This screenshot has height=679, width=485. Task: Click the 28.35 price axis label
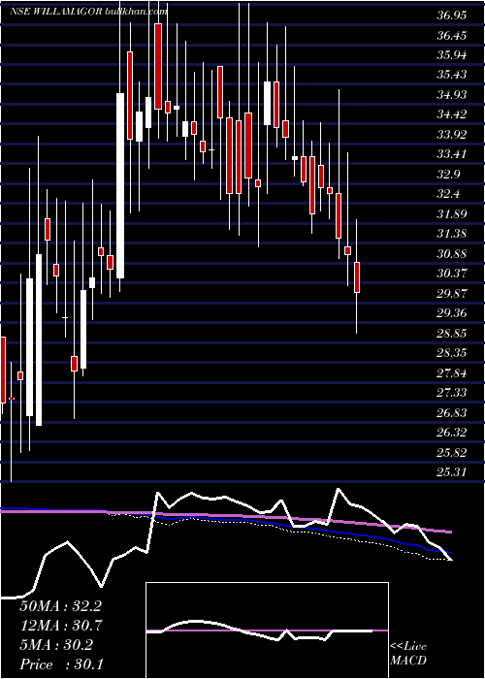coord(452,352)
